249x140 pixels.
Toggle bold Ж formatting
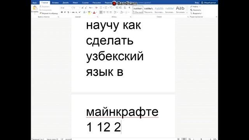tap(62, 12)
